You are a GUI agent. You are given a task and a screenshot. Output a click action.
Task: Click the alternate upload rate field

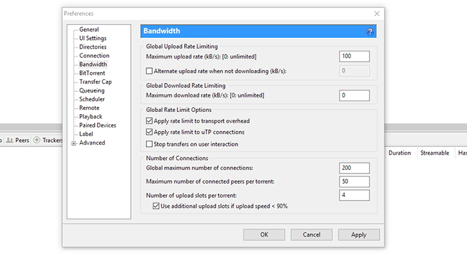354,71
